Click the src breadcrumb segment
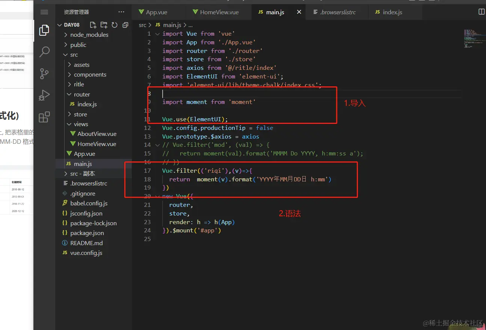Screen dimensions: 486x330 142,25
